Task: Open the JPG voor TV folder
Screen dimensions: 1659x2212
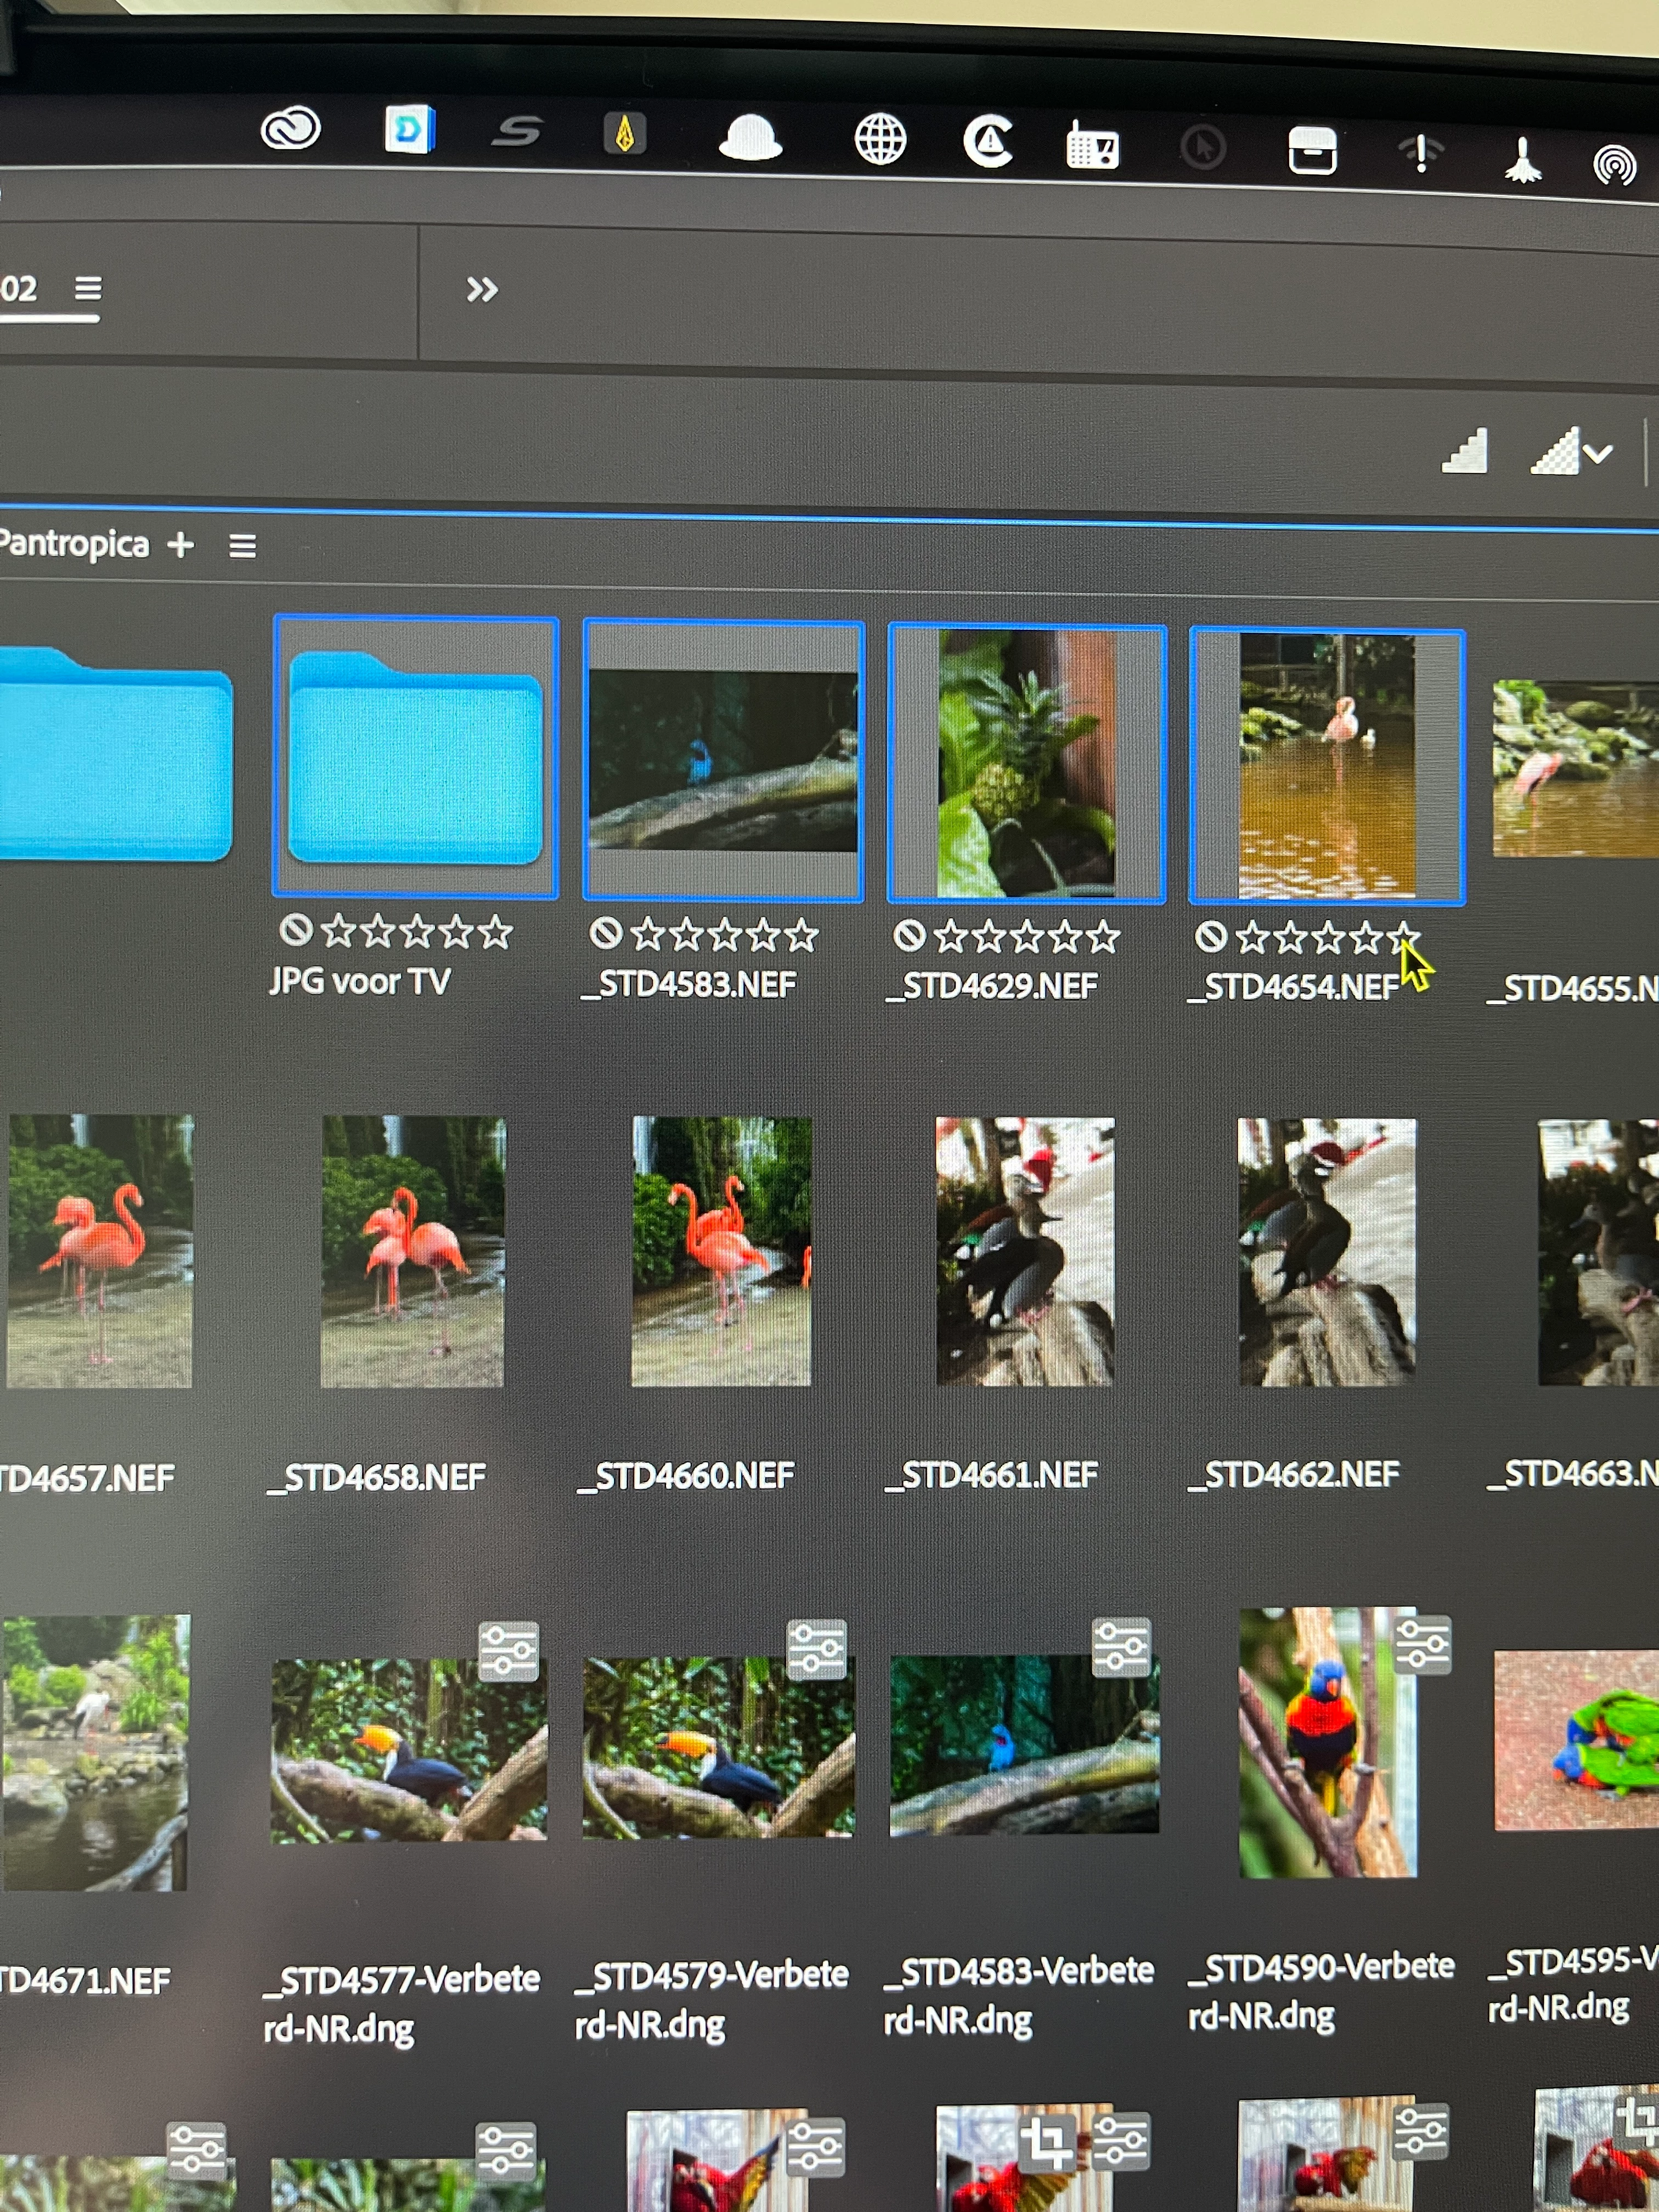Action: tap(415, 759)
